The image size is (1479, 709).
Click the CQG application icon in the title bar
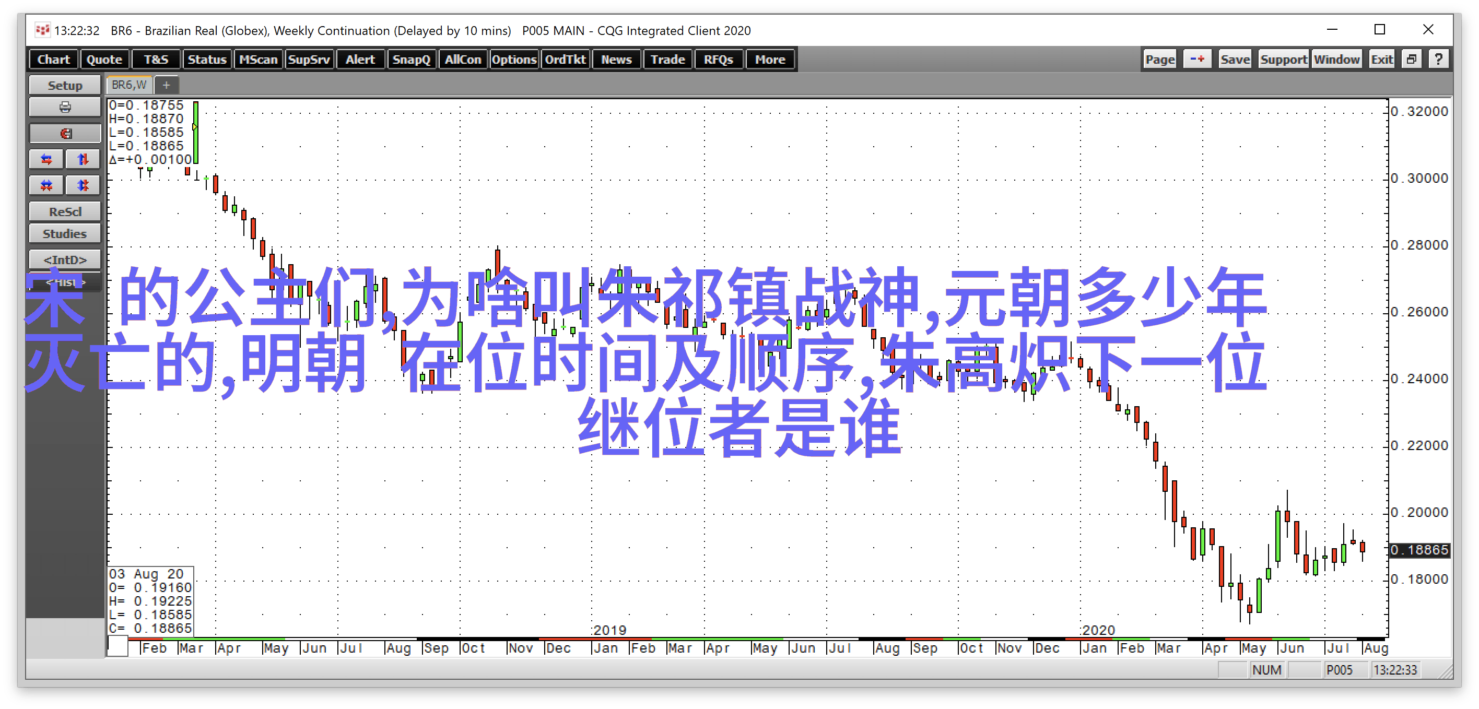tap(42, 30)
